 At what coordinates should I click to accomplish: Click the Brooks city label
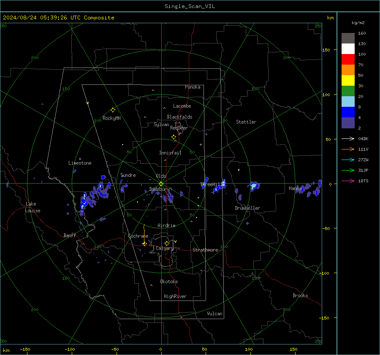tap(300, 295)
